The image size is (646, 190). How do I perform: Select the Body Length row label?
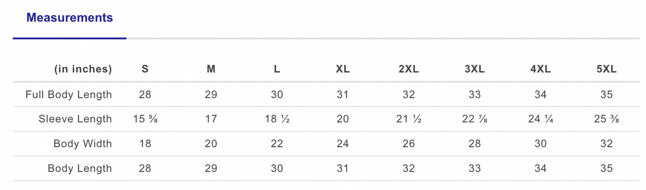pyautogui.click(x=80, y=169)
